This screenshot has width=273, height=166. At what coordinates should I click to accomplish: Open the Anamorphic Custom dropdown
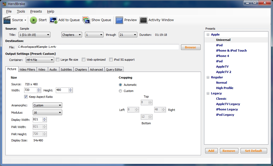tap(47, 105)
